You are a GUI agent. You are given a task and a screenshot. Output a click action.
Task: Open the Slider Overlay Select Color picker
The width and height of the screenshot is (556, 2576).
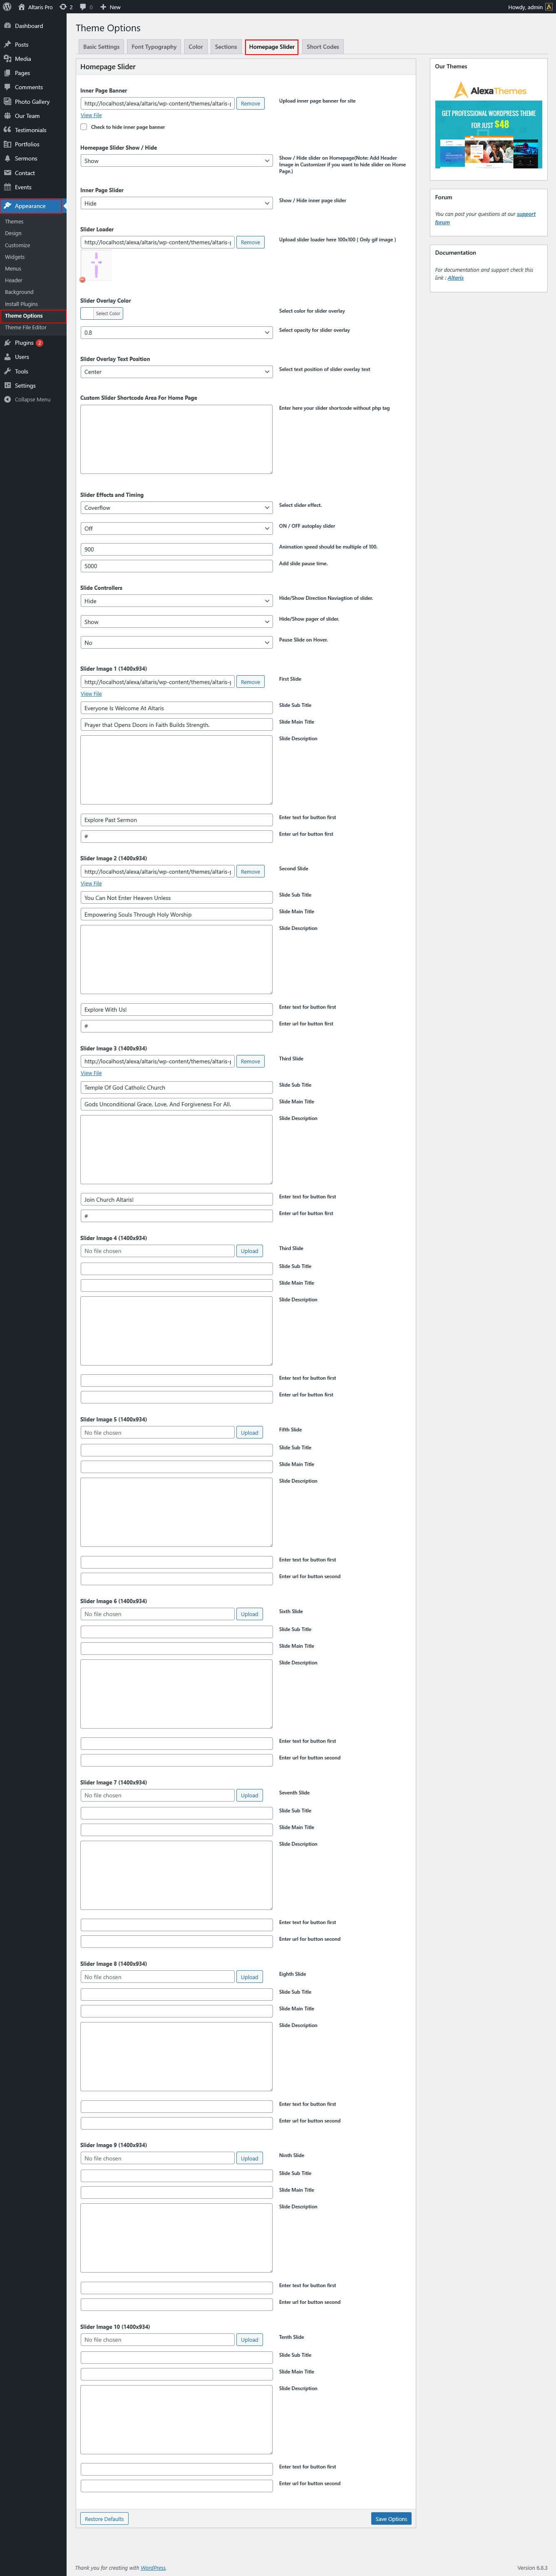tap(102, 314)
